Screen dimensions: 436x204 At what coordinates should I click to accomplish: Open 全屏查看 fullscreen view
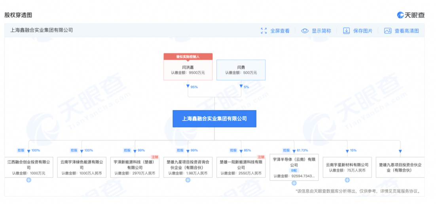point(280,31)
